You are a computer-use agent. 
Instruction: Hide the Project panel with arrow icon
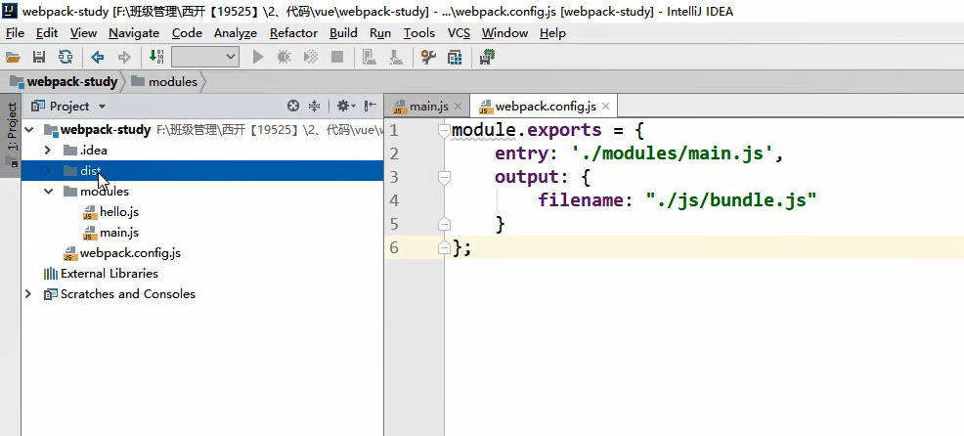click(x=371, y=107)
